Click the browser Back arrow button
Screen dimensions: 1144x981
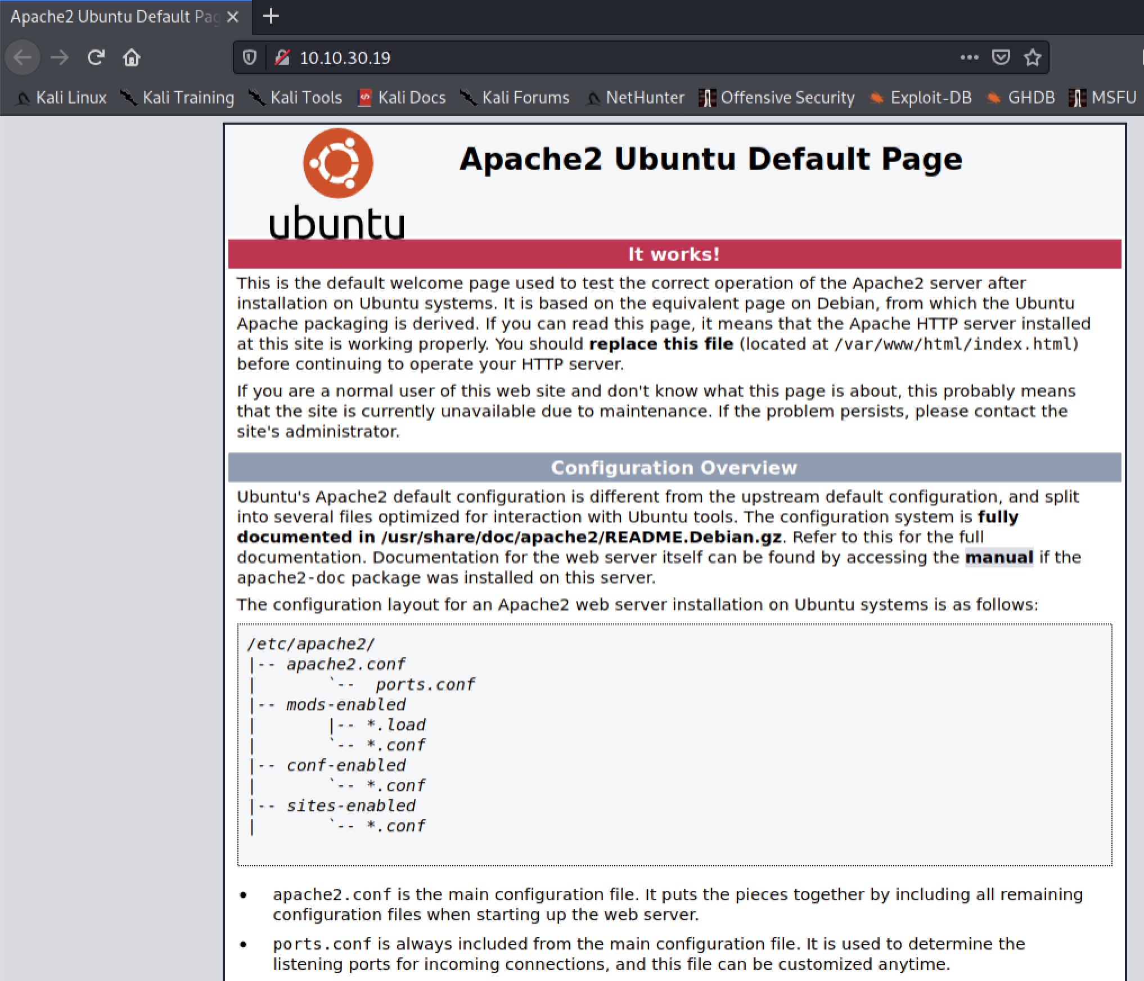point(22,57)
